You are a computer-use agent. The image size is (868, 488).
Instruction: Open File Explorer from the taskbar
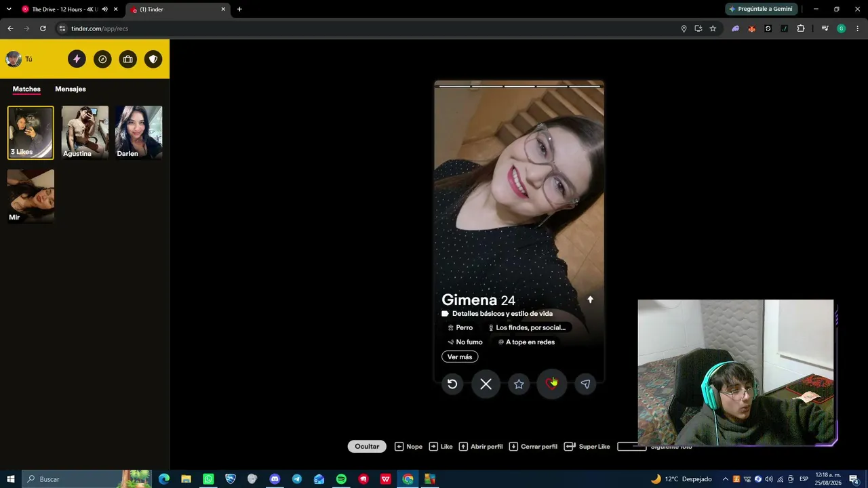[x=186, y=479]
